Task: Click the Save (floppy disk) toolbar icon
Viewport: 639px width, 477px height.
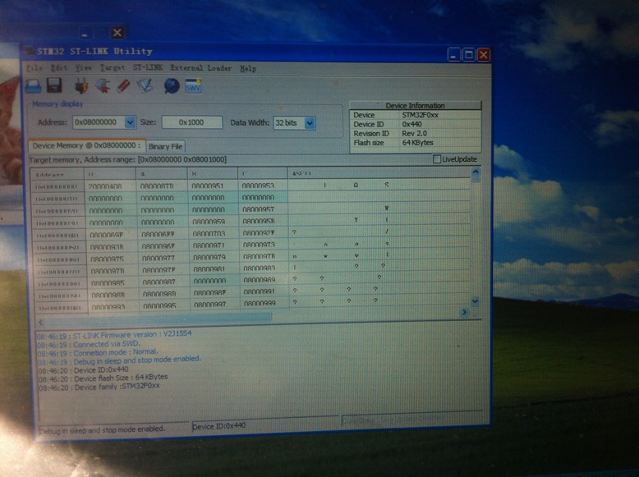Action: pyautogui.click(x=54, y=85)
